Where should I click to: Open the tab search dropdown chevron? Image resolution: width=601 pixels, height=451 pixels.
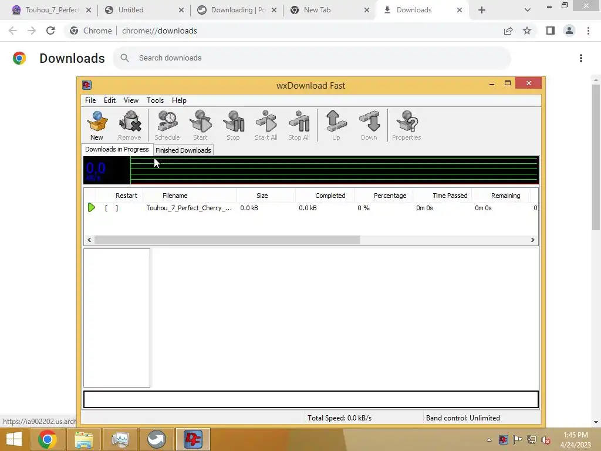pos(528,10)
